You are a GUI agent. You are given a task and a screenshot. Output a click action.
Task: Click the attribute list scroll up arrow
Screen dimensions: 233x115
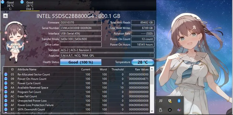[152, 69]
